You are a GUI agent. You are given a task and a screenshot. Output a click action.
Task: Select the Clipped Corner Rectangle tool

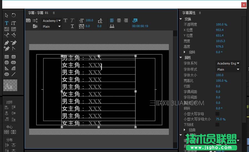(6, 63)
